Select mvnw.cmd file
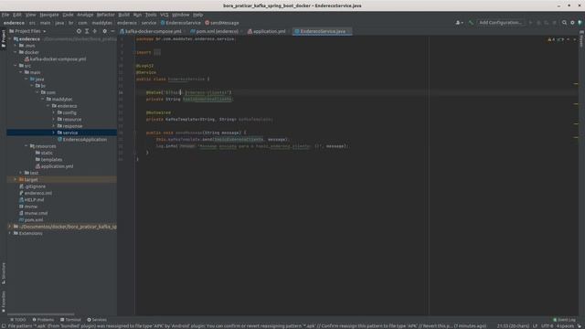The image size is (585, 329). coord(33,213)
